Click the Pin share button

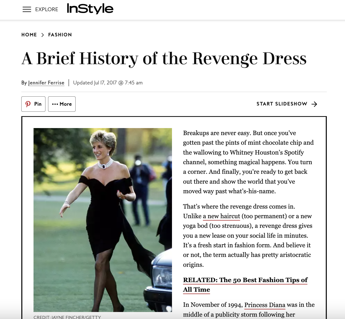point(33,104)
